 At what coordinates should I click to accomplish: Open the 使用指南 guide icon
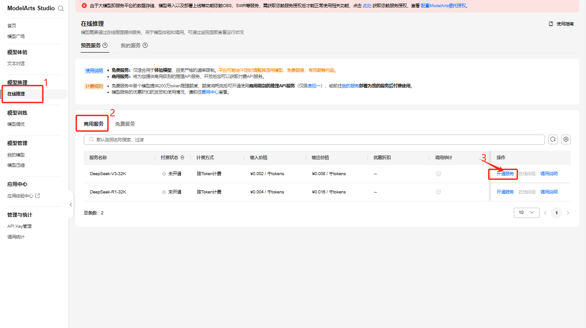(551, 24)
